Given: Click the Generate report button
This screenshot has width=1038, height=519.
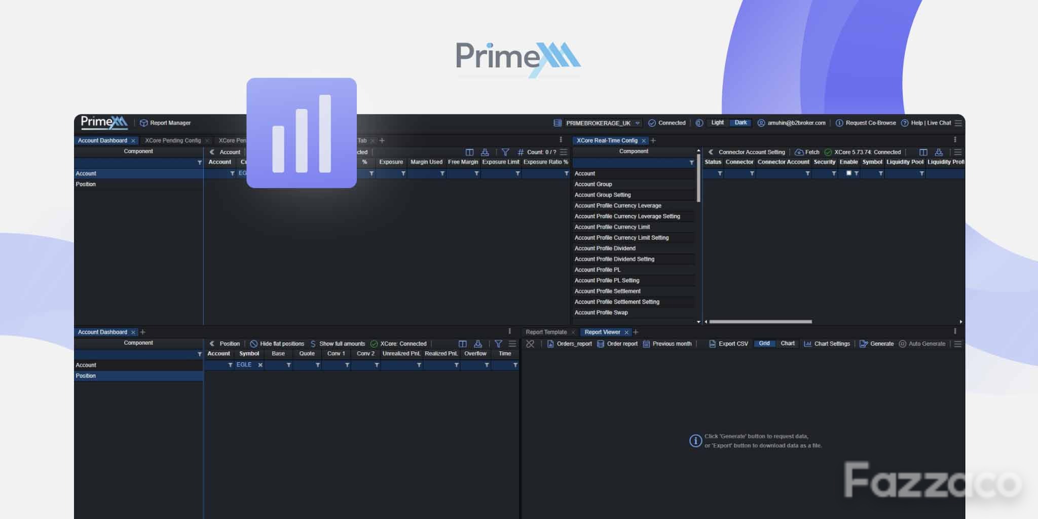Looking at the screenshot, I should pyautogui.click(x=877, y=344).
